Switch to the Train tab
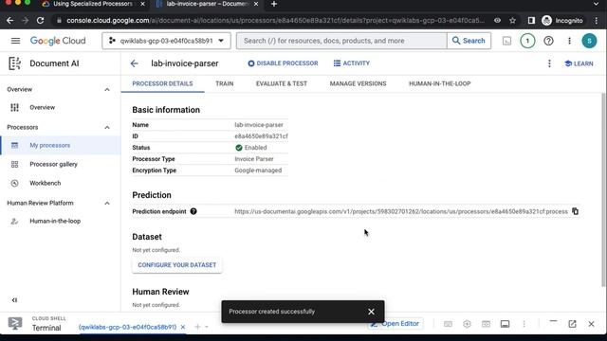 click(225, 84)
